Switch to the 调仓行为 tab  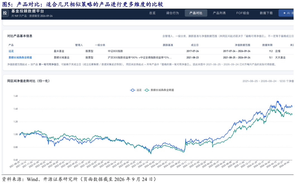point(172,13)
